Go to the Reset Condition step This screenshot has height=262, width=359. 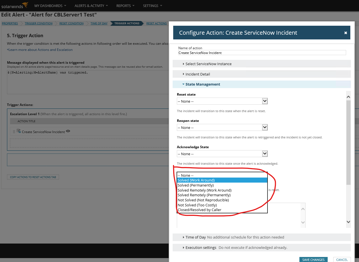tap(72, 23)
